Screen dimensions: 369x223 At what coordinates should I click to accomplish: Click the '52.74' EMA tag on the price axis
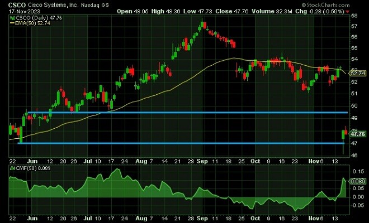coord(358,74)
